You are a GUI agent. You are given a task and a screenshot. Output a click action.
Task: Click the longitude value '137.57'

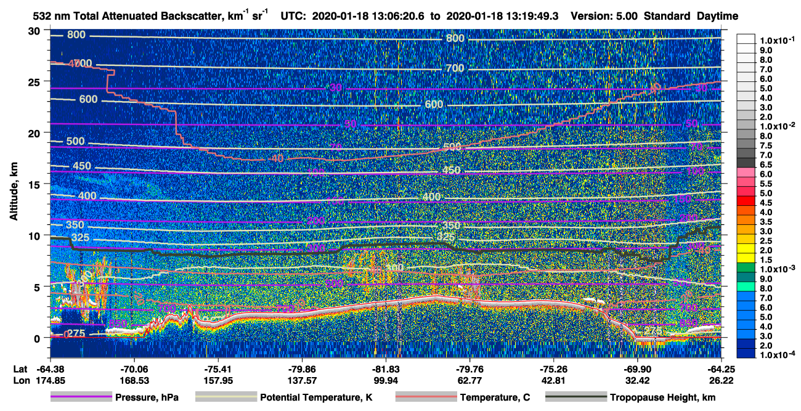pos(302,380)
